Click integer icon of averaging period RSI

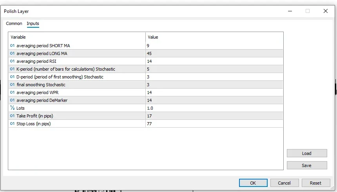pyautogui.click(x=12, y=61)
